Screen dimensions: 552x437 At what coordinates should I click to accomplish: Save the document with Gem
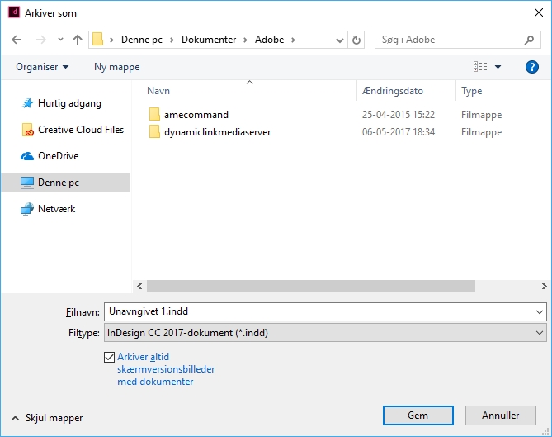click(x=418, y=416)
